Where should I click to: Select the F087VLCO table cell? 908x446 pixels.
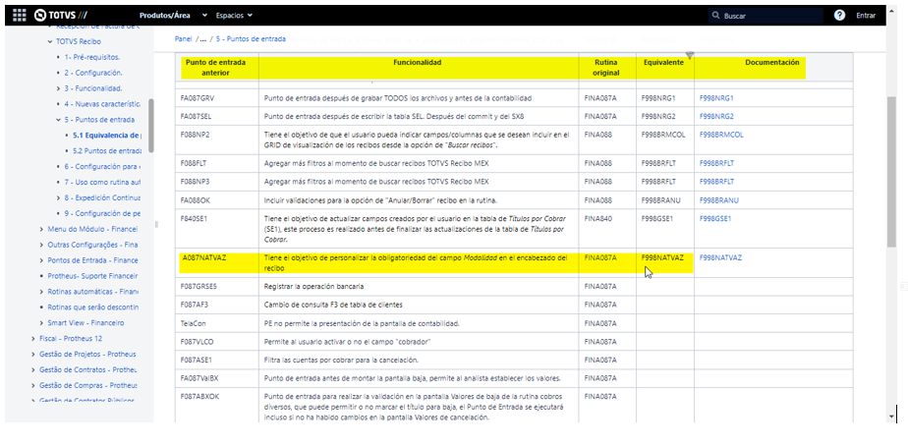pos(216,342)
